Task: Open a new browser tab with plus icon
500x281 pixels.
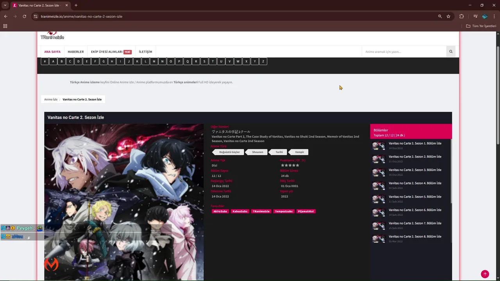Action: (76, 5)
